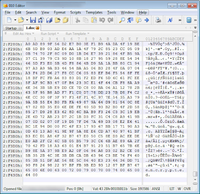Show more toolbar items left of calculator
Screen dimensions: 200x194
[180, 20]
